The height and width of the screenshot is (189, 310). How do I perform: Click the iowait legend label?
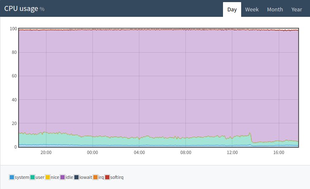click(x=86, y=177)
